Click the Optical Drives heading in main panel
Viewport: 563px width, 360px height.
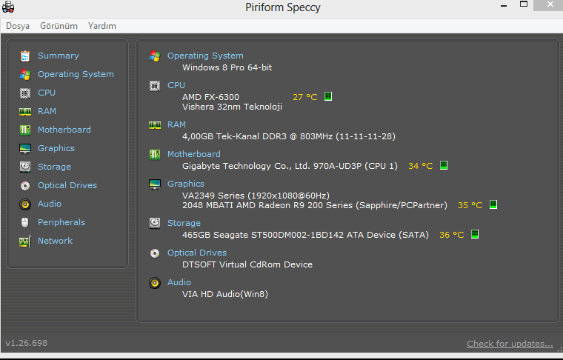pyautogui.click(x=197, y=253)
